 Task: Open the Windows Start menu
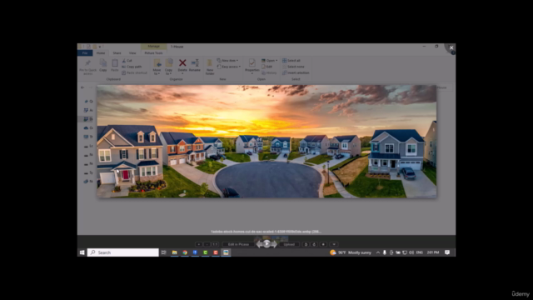82,252
